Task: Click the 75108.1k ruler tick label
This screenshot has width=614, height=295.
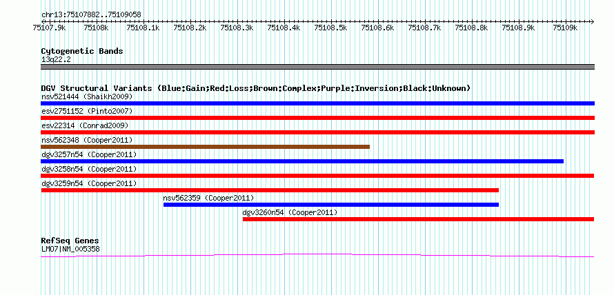Action: tap(143, 28)
